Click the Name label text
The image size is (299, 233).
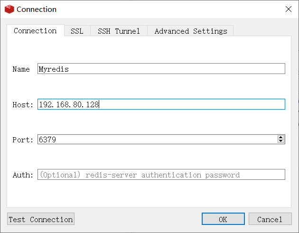click(21, 69)
